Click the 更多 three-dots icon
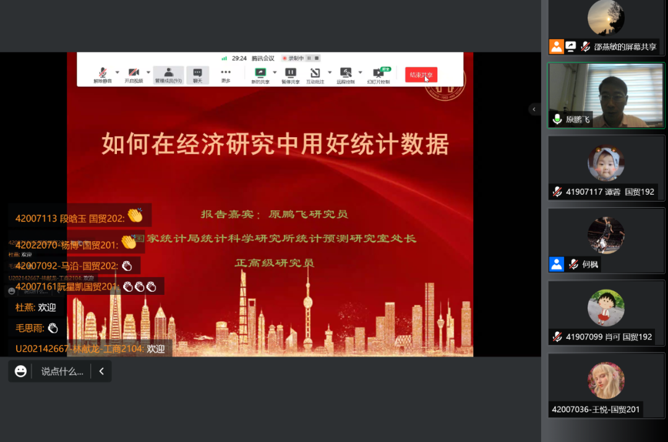Screen dimensions: 668x442 click(x=226, y=73)
